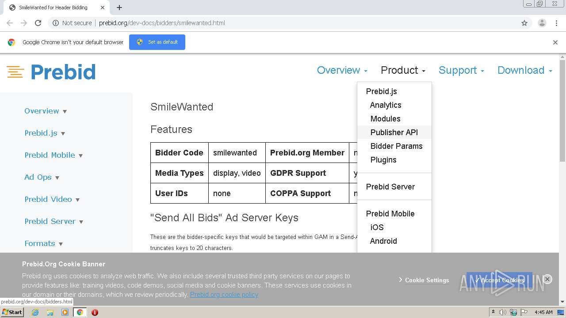
Task: Click the 'User IDs' table cell
Action: click(x=179, y=193)
